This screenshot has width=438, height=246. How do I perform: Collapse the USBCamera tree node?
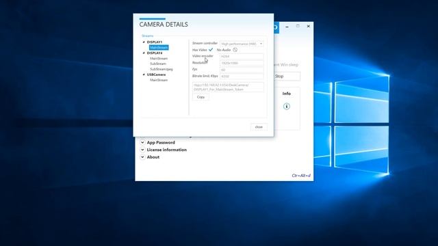point(144,74)
